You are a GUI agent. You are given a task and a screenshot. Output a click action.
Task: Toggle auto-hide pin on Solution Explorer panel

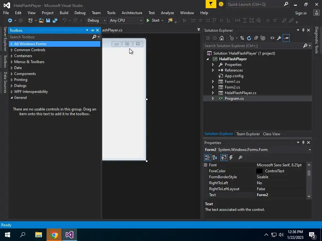(x=303, y=30)
